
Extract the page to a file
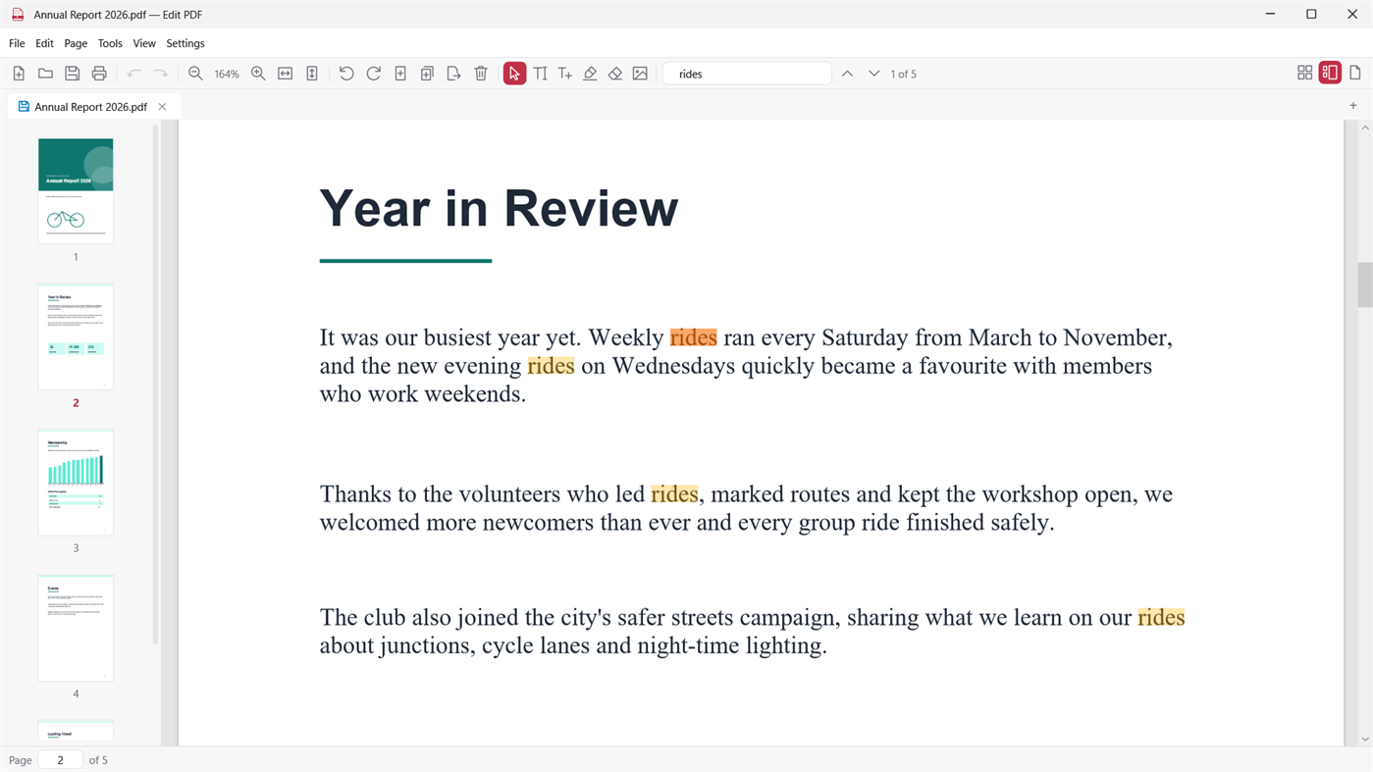(x=453, y=74)
